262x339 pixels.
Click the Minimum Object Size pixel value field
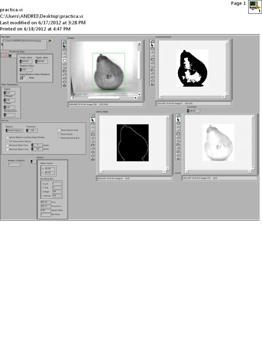[x=38, y=145]
